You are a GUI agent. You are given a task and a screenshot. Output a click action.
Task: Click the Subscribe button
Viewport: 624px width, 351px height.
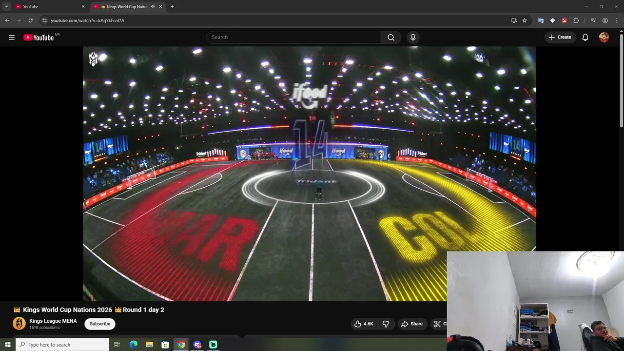(100, 324)
